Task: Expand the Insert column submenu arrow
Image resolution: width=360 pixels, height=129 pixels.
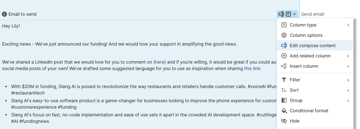Action: tap(348, 66)
